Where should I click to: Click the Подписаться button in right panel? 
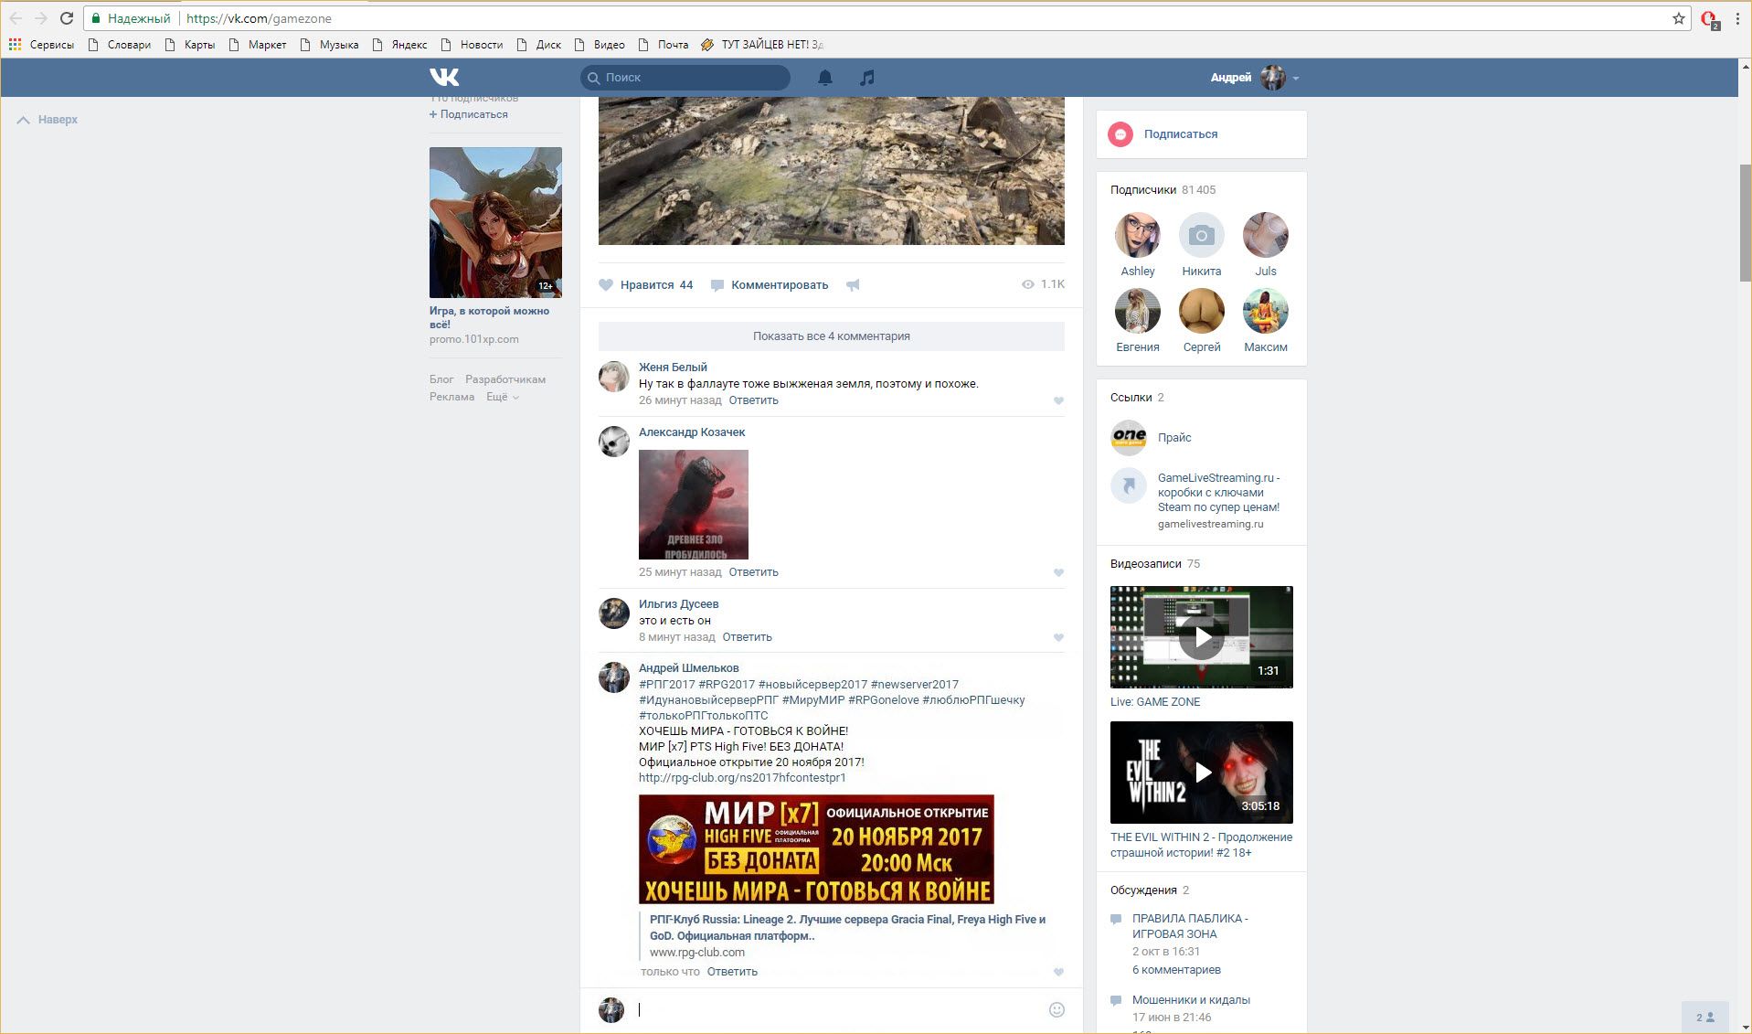(x=1180, y=134)
